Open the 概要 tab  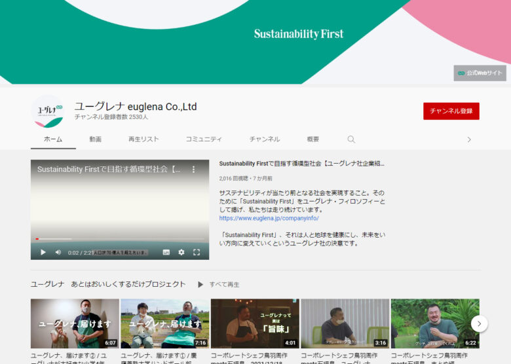[313, 139]
